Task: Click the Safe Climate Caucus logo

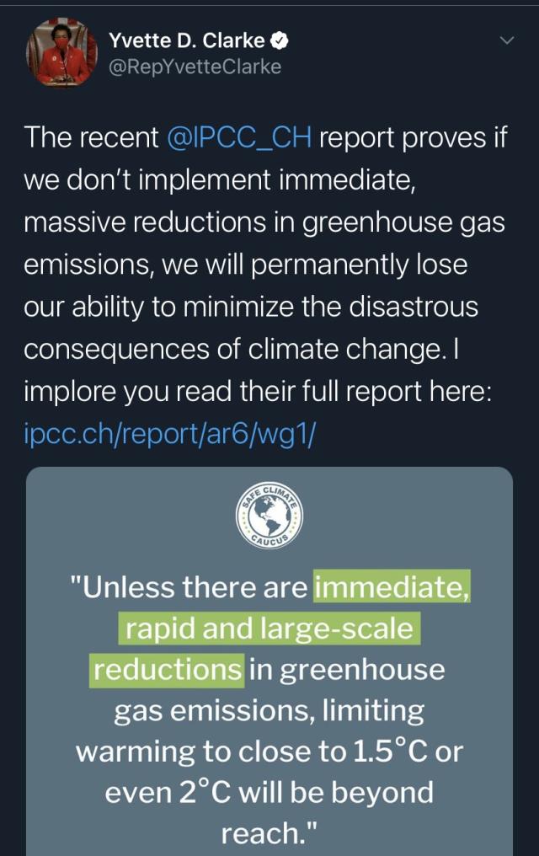Action: point(269,513)
